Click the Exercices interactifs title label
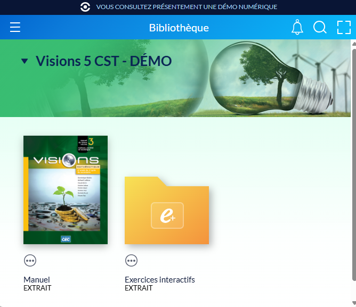Viewport: 356px width, 307px height. click(x=160, y=280)
